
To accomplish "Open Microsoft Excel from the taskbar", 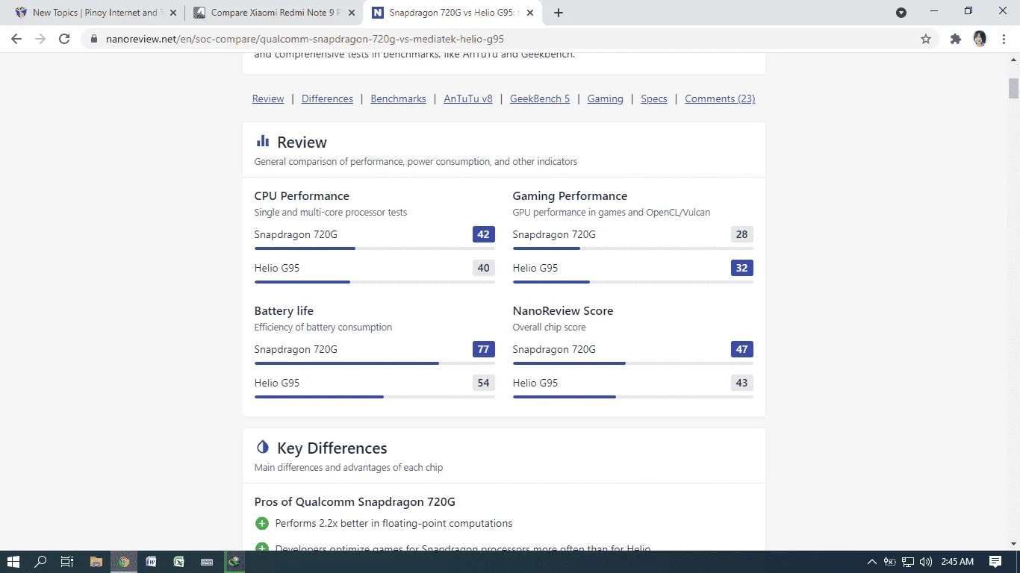I will 179,562.
